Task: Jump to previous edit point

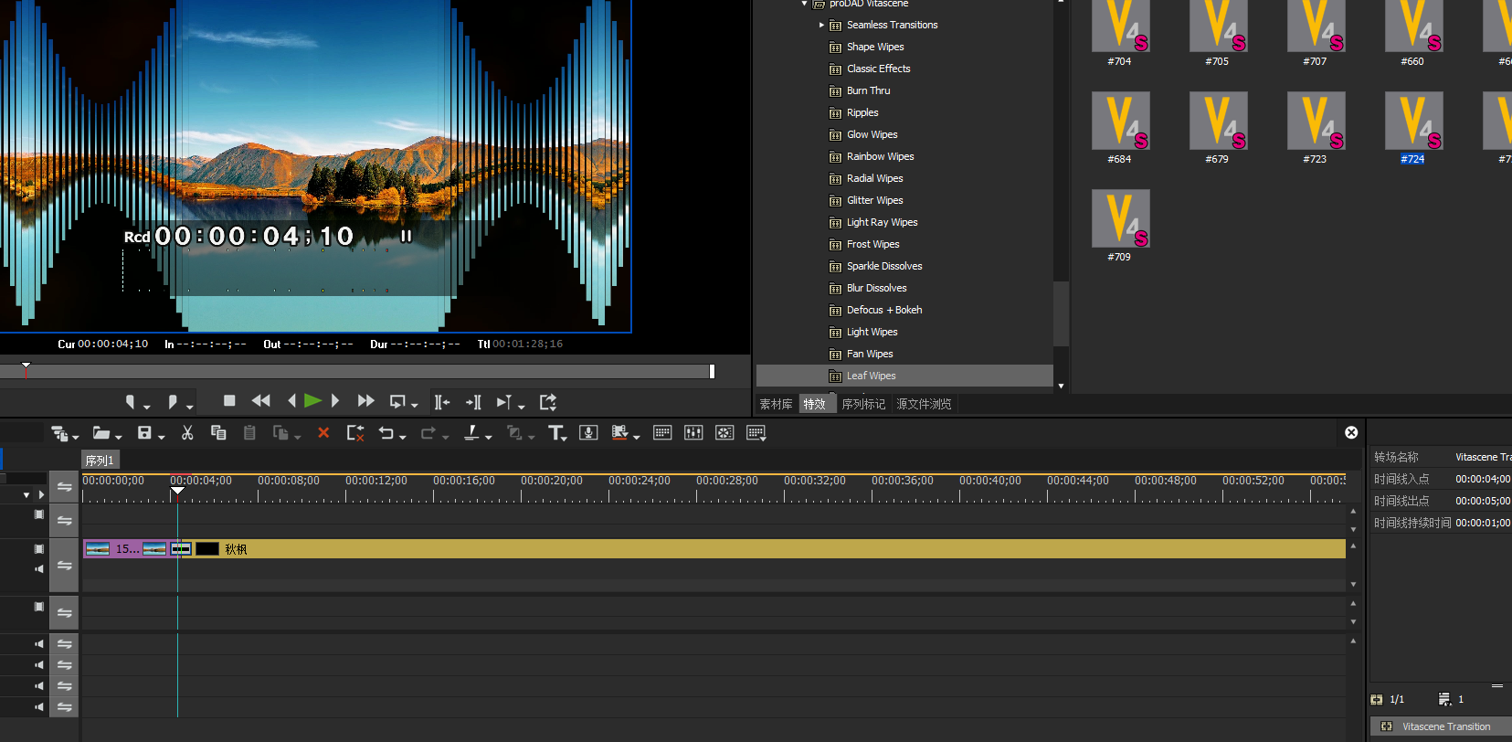Action: (442, 402)
